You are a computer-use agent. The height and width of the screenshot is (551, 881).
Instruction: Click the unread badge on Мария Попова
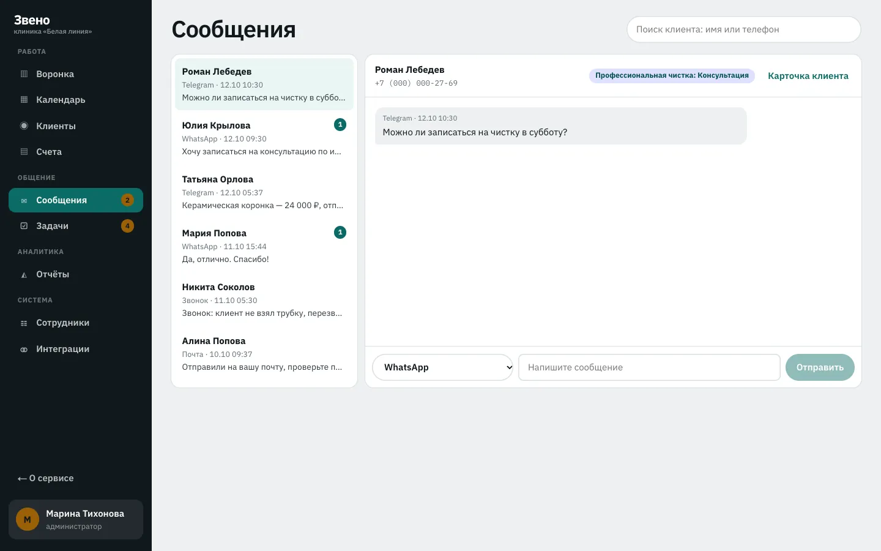click(x=340, y=233)
